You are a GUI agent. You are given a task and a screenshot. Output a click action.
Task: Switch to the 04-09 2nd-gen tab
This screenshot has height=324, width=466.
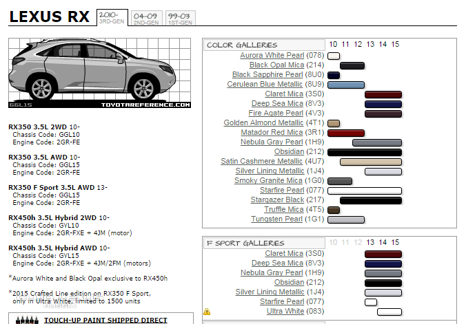coord(146,17)
